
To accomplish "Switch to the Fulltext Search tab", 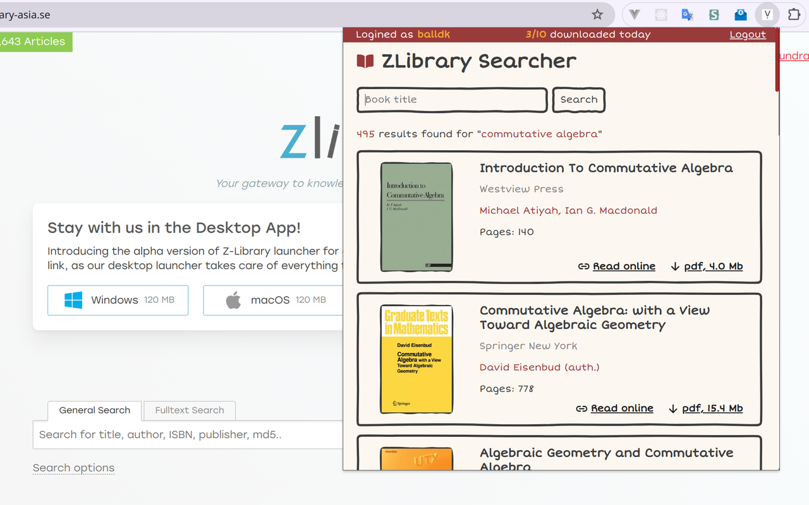I will tap(189, 410).
